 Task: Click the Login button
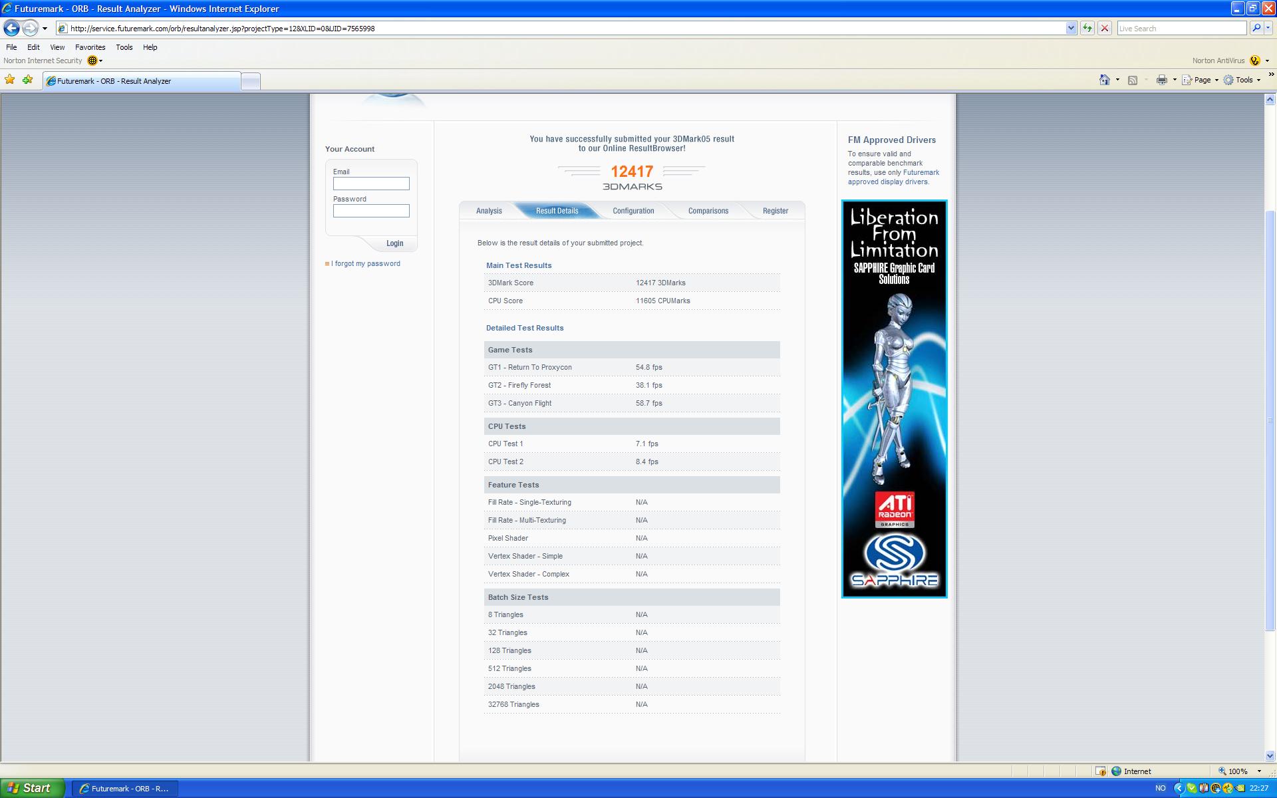coord(394,243)
